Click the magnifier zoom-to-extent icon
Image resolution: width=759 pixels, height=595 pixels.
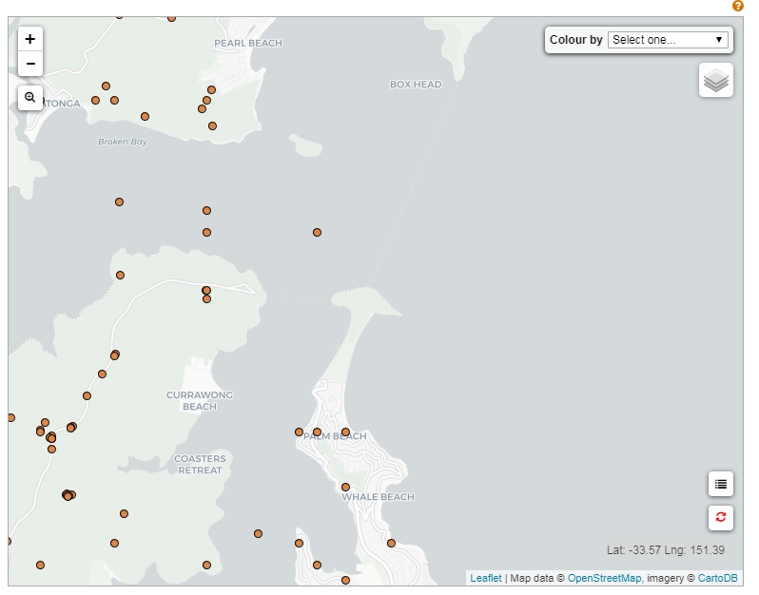tap(30, 97)
